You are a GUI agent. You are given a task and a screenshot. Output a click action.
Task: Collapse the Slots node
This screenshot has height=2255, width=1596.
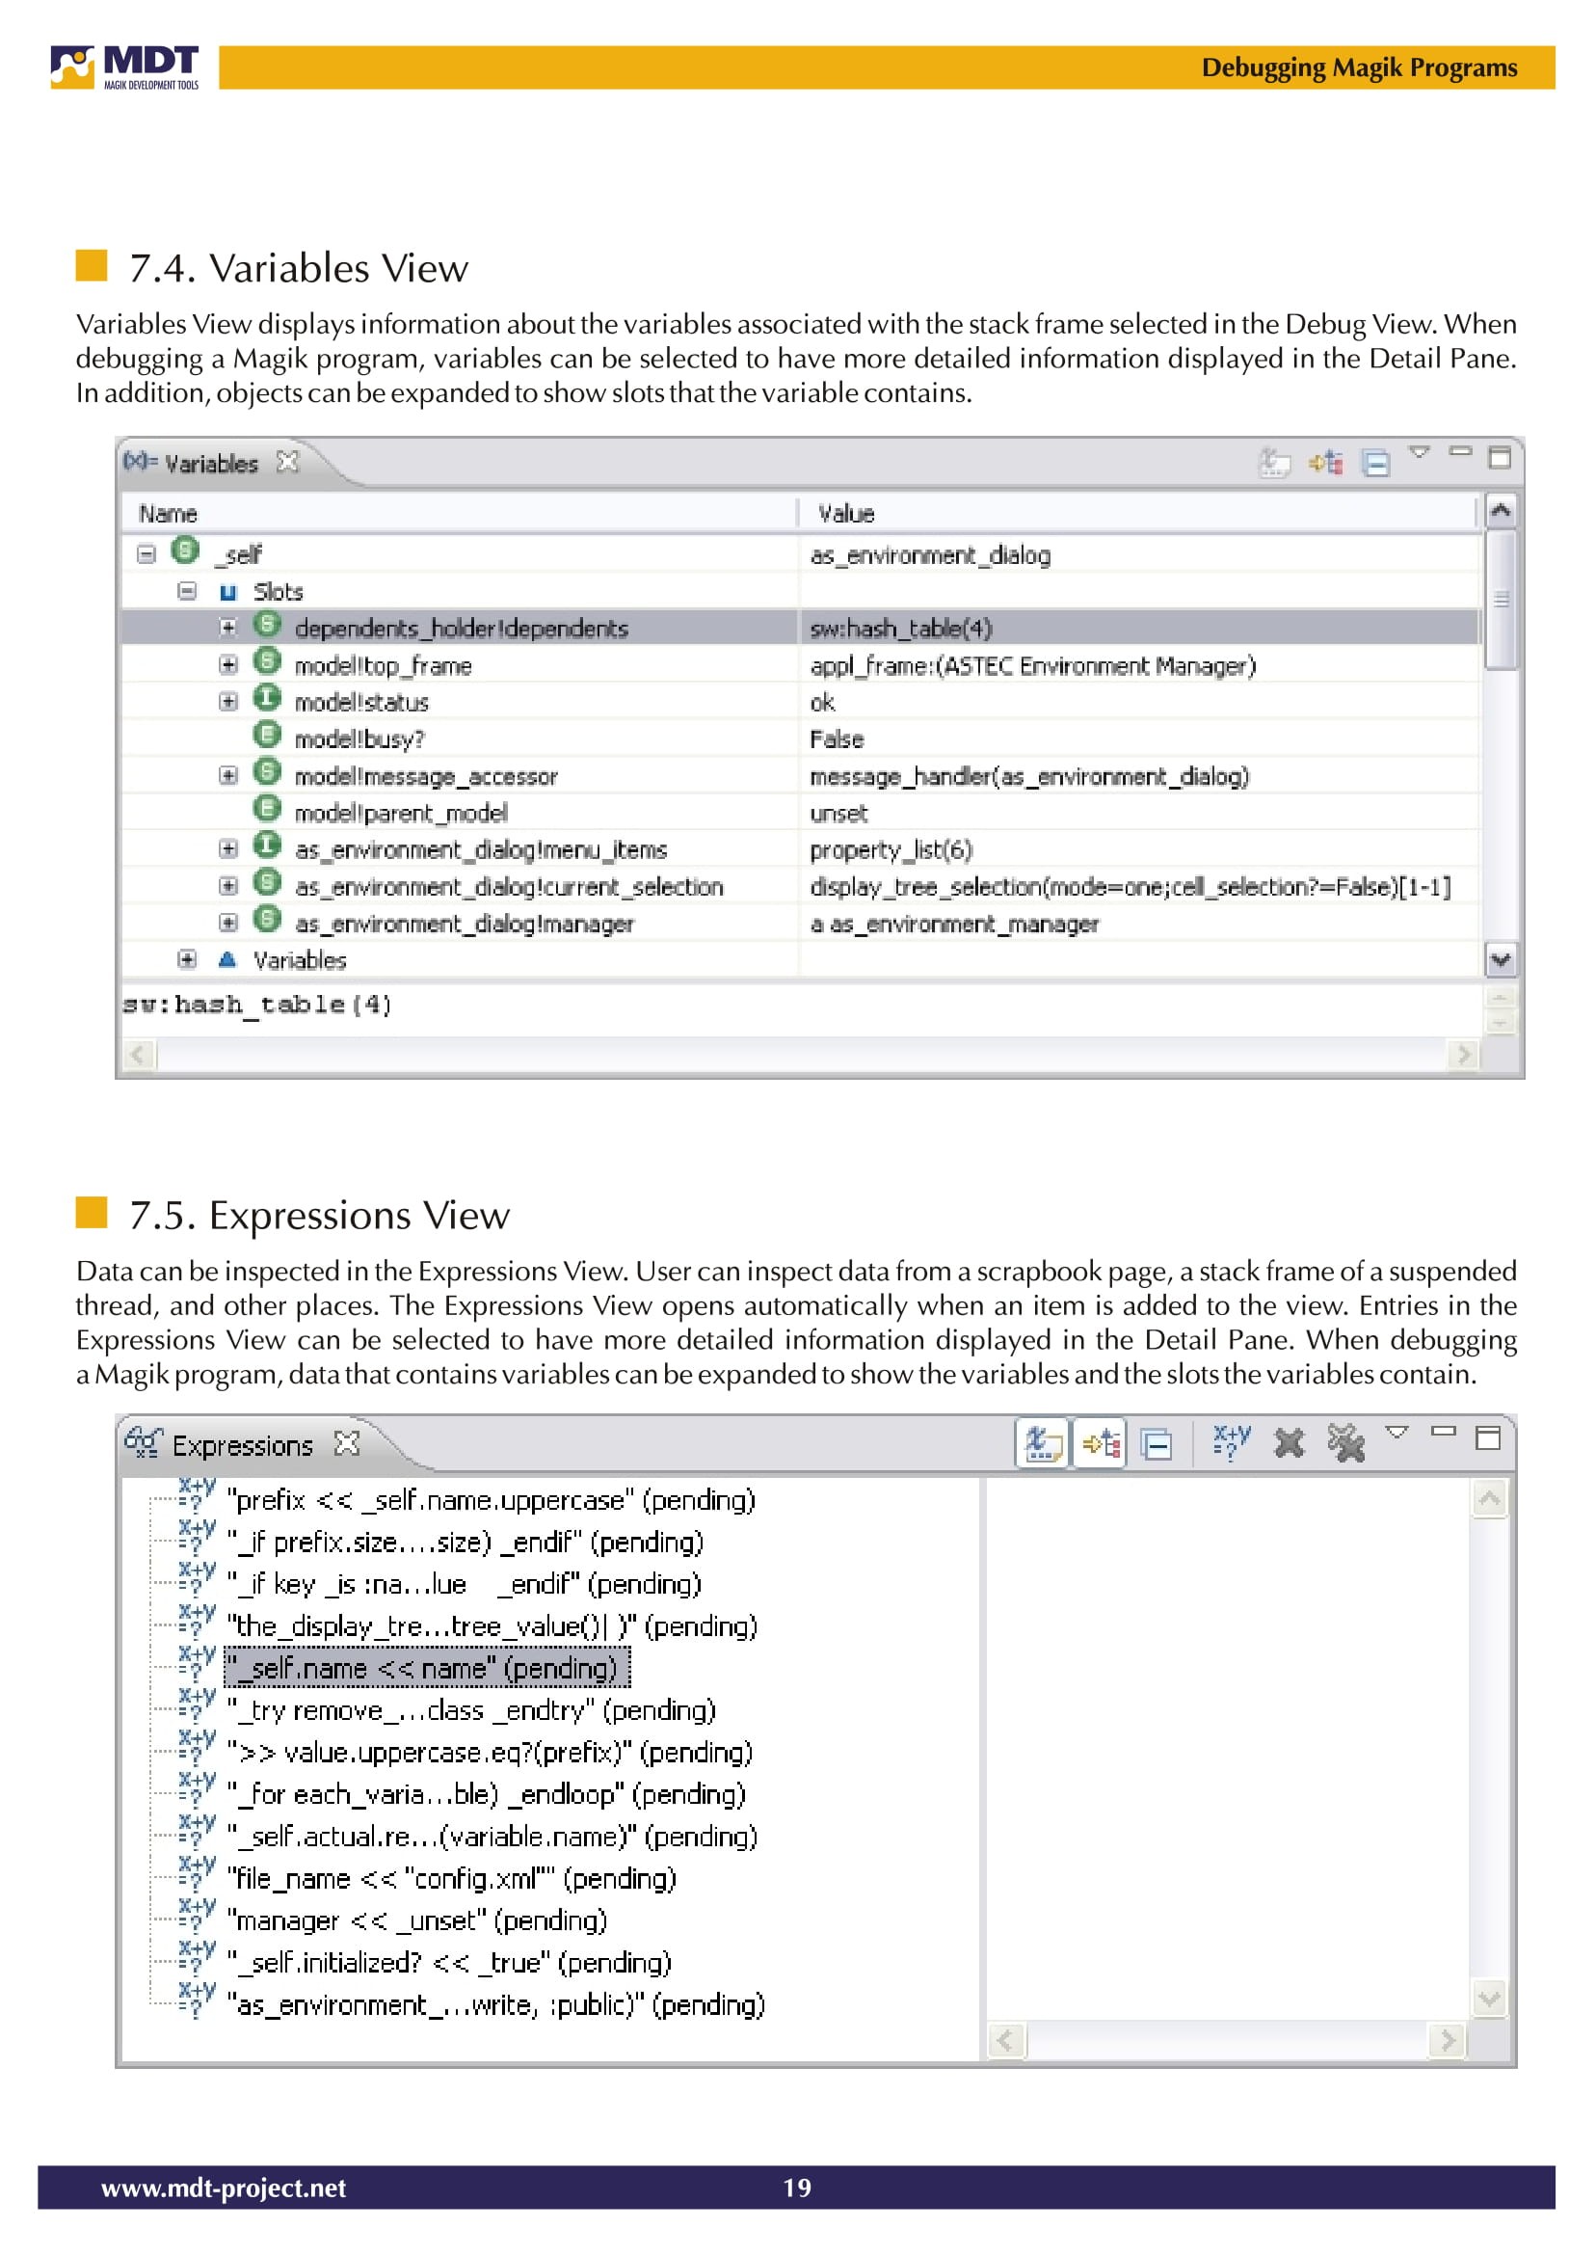coord(187,591)
